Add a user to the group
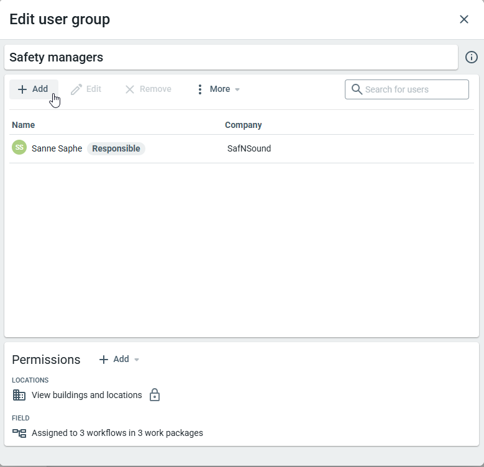 coord(34,89)
